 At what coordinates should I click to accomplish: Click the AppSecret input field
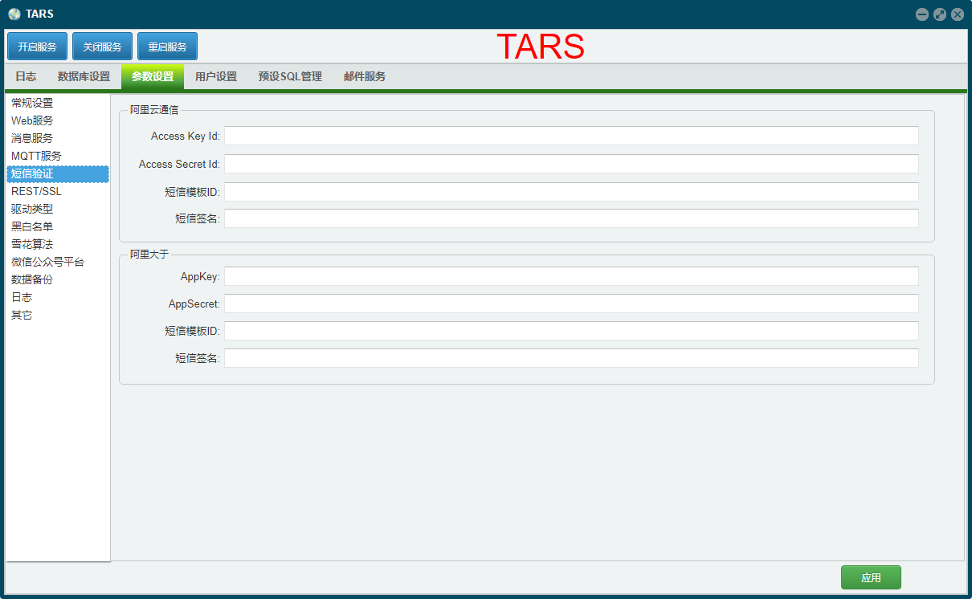(x=571, y=304)
